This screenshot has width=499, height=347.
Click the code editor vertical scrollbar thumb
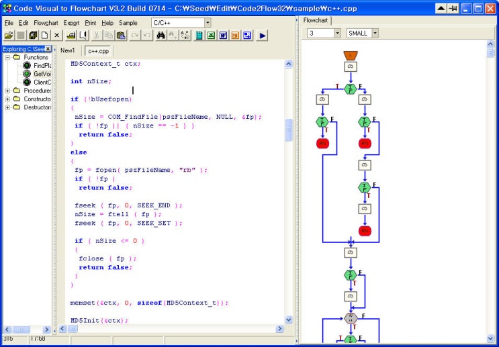coord(289,130)
